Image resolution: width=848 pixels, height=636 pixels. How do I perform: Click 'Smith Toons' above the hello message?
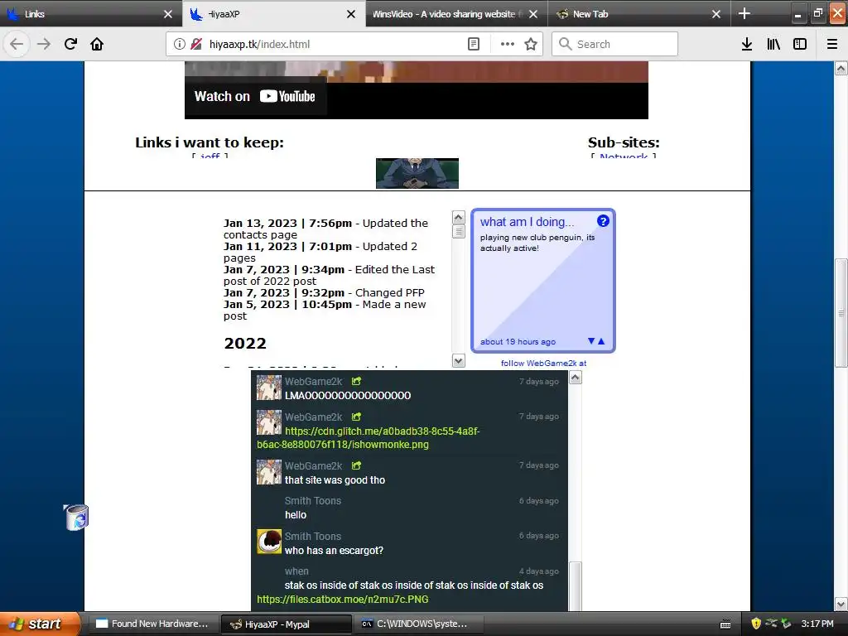pyautogui.click(x=312, y=501)
